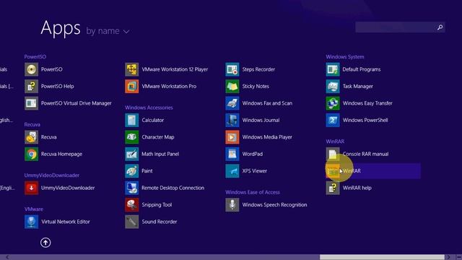Launch VMware Workstation Pro icon
Image resolution: width=462 pixels, height=260 pixels.
tap(131, 87)
